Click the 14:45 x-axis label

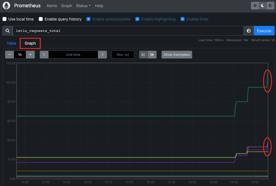[234, 182]
